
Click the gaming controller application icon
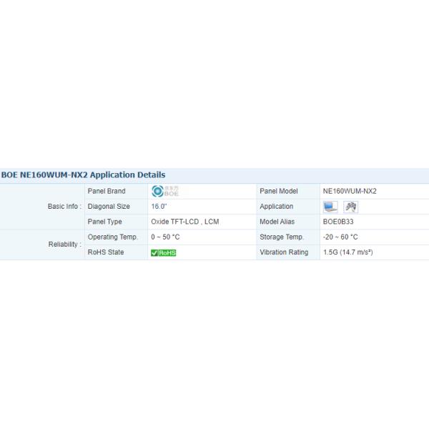[x=350, y=207]
